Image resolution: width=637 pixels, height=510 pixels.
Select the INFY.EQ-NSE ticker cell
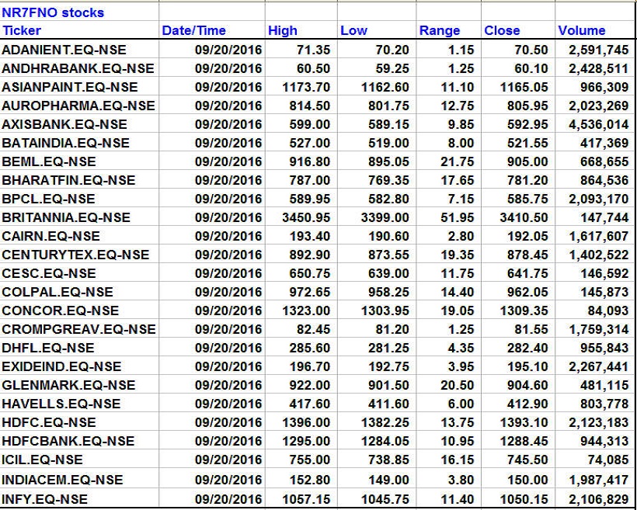point(45,498)
